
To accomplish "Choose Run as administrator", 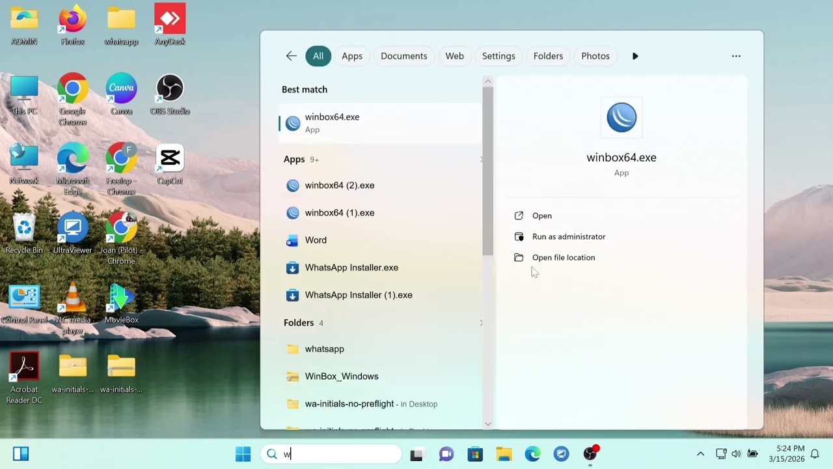I will point(560,236).
